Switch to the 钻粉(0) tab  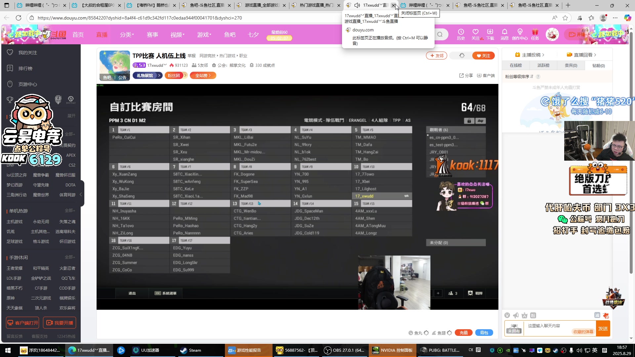[599, 65]
